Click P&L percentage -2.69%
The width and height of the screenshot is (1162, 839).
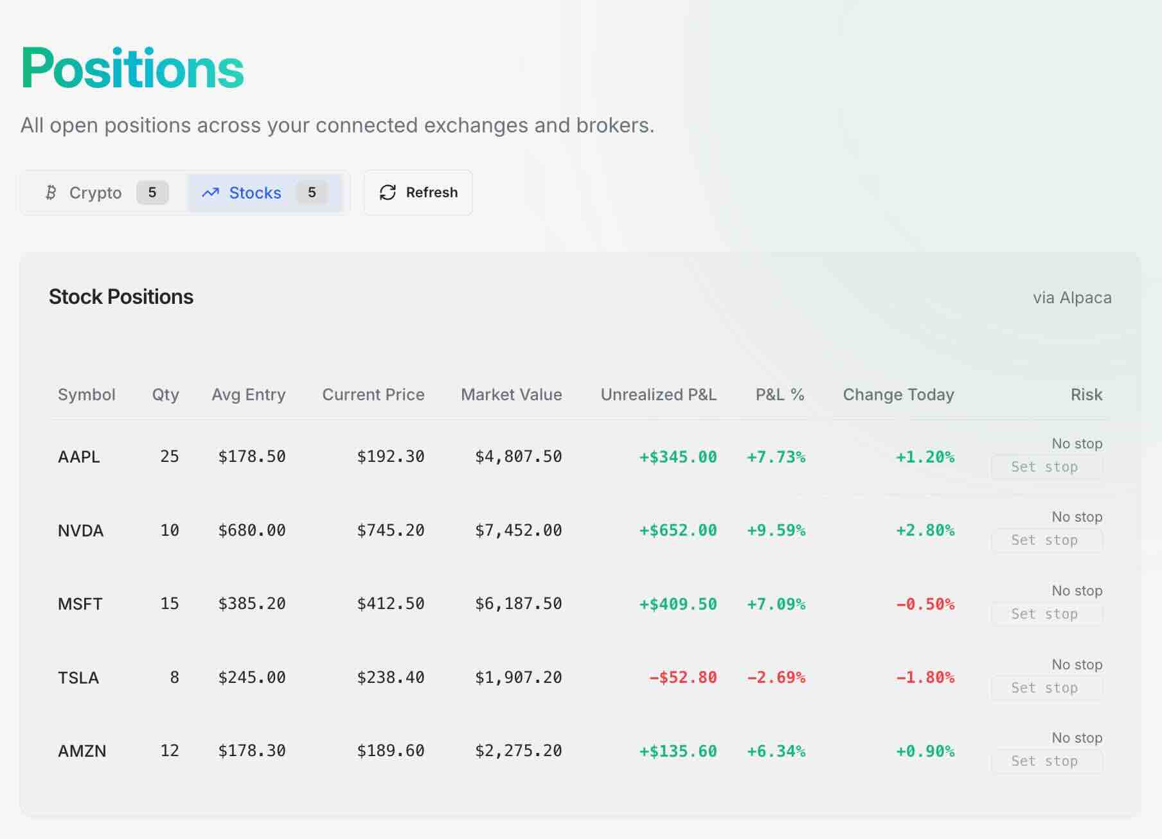776,678
